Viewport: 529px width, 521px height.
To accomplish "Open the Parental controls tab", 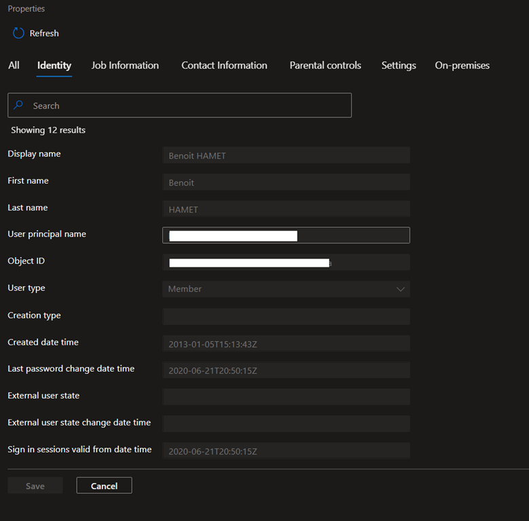I will pos(325,66).
